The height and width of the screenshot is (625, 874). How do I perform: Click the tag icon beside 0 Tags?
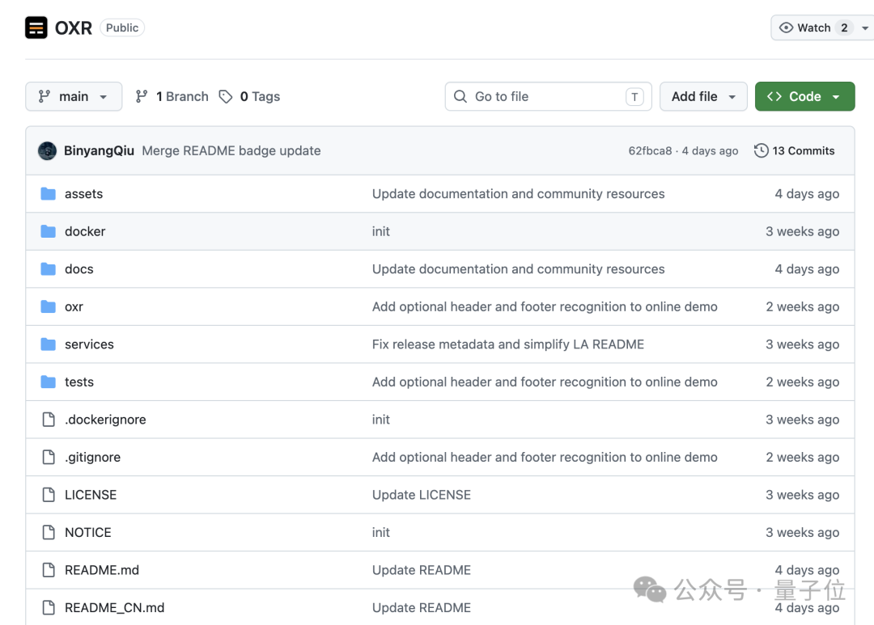226,97
